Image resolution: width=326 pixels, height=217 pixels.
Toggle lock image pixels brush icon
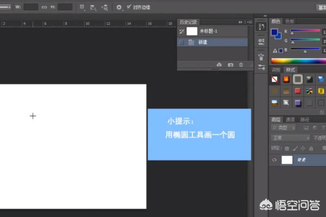[295, 148]
